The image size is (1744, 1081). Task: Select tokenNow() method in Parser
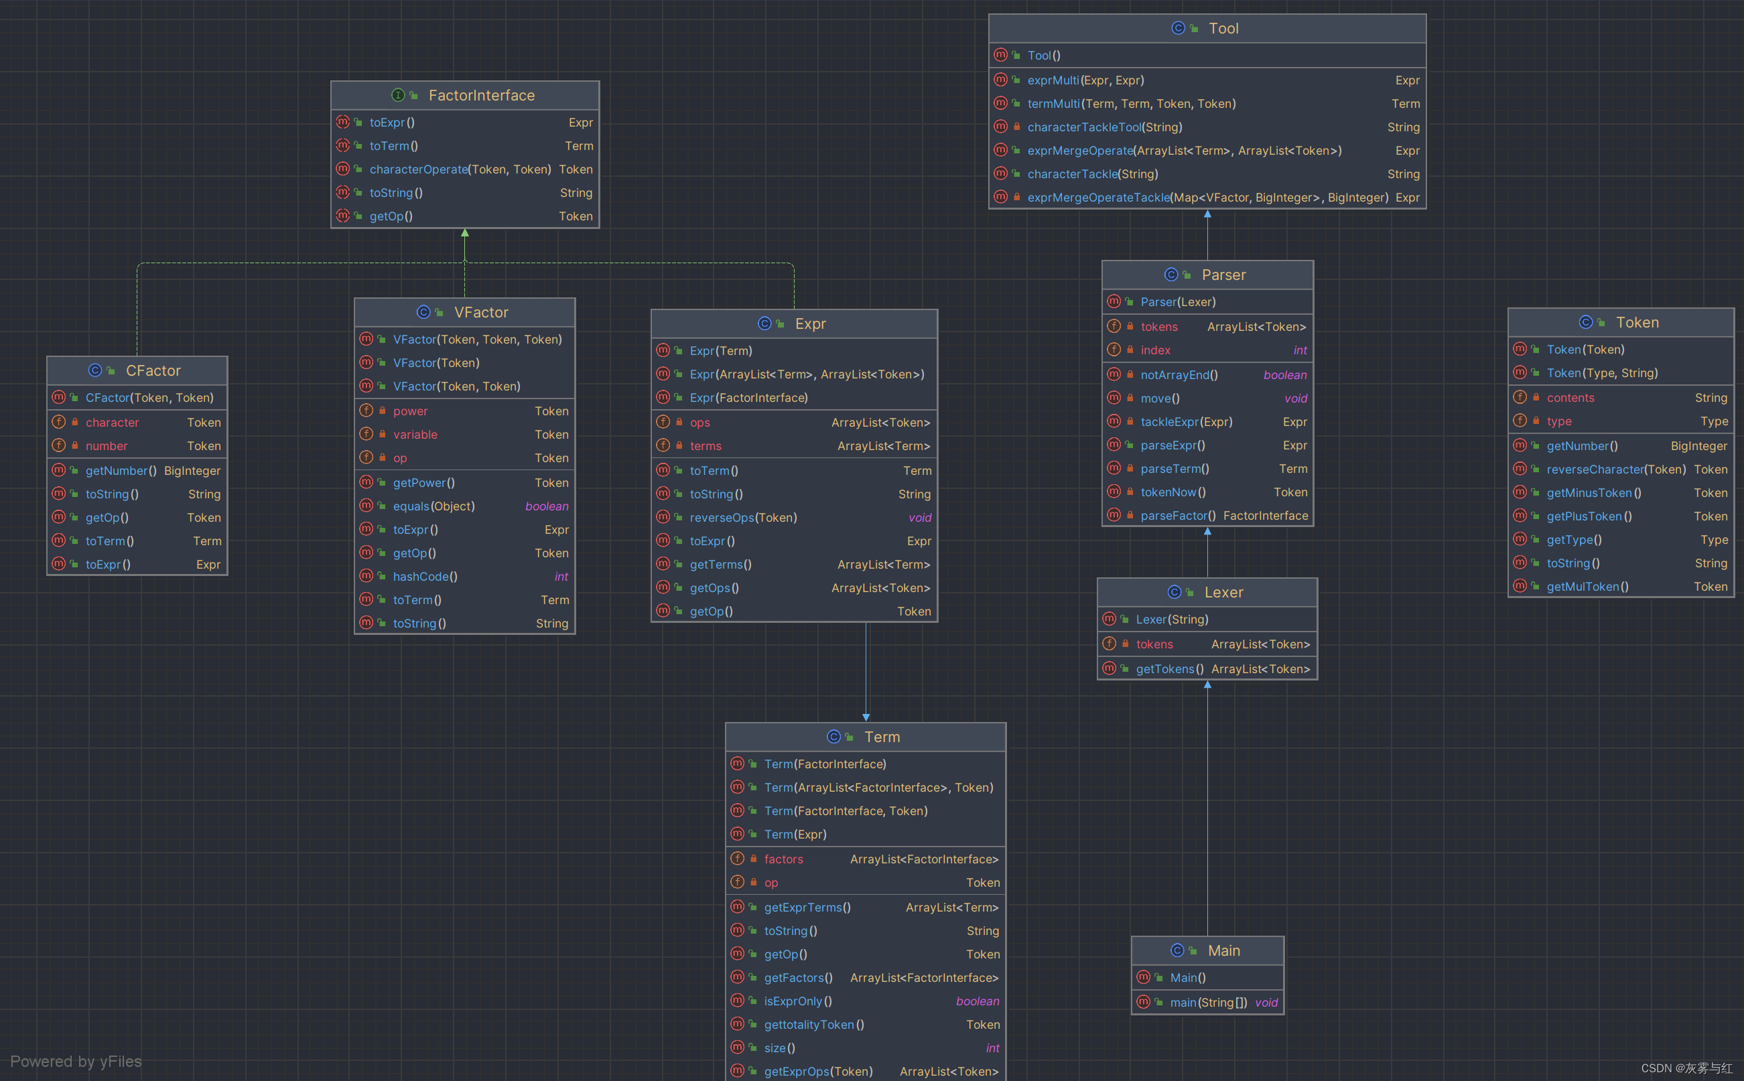pyautogui.click(x=1207, y=492)
